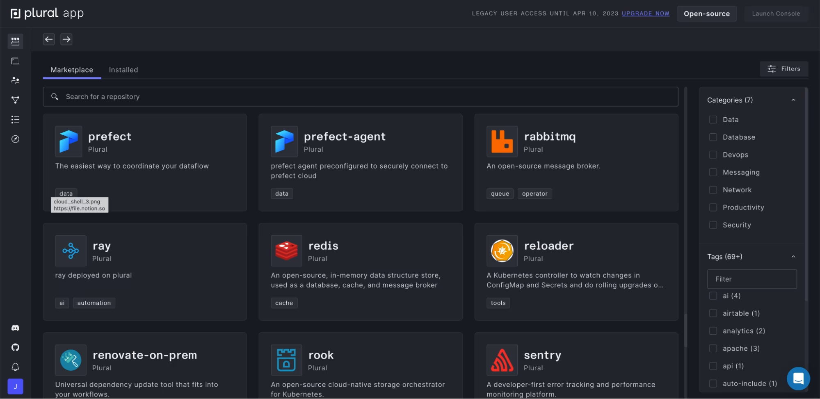This screenshot has width=820, height=399.
Task: Check the ai (4) tag
Action: 713,296
